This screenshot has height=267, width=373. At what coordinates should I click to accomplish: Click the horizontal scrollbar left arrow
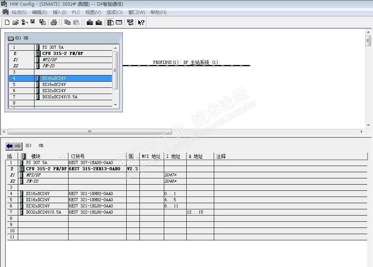pyautogui.click(x=4, y=132)
